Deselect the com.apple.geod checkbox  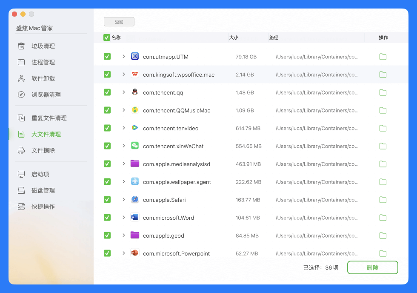click(107, 236)
